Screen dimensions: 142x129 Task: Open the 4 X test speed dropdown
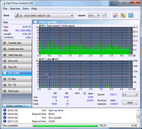(x=130, y=95)
